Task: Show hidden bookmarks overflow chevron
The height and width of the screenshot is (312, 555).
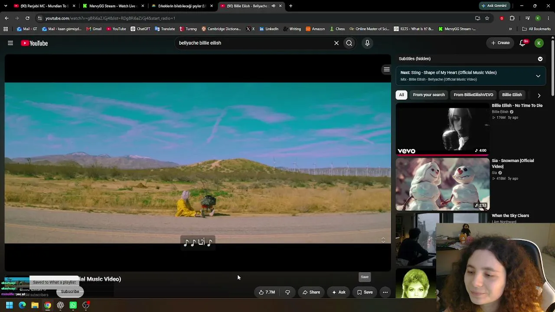Action: coord(510,29)
